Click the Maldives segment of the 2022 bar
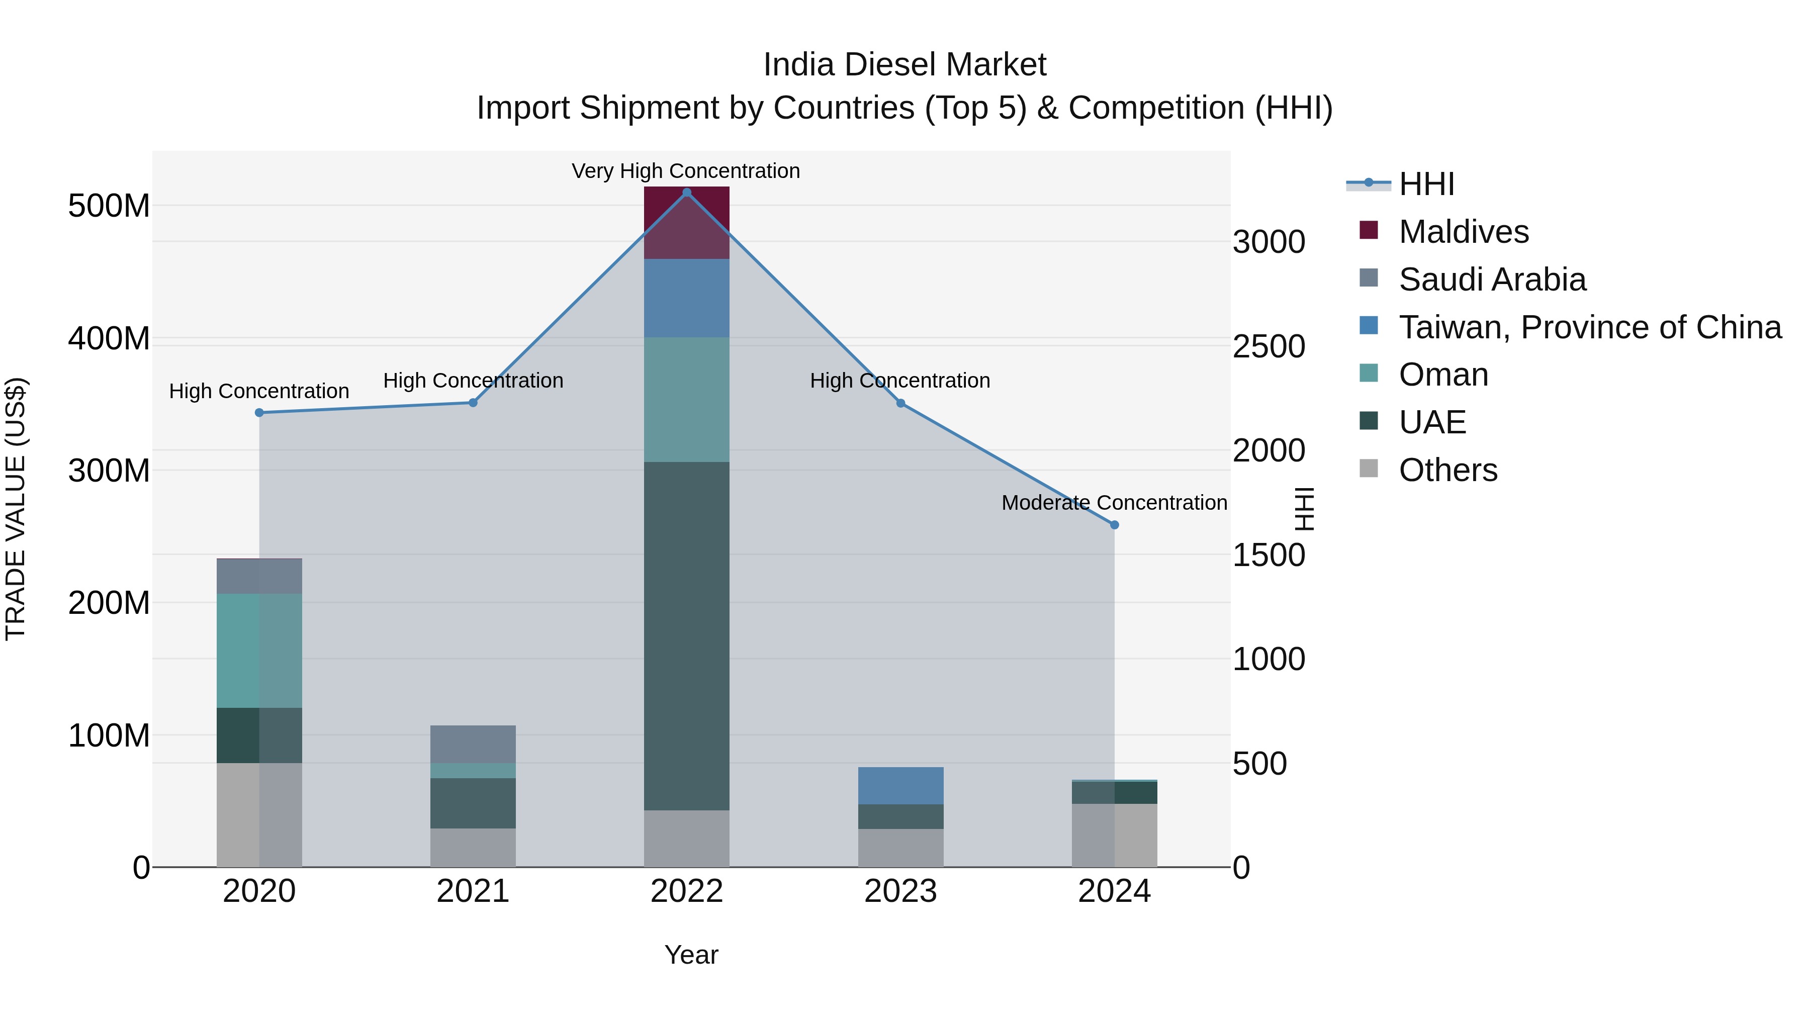 tap(687, 223)
